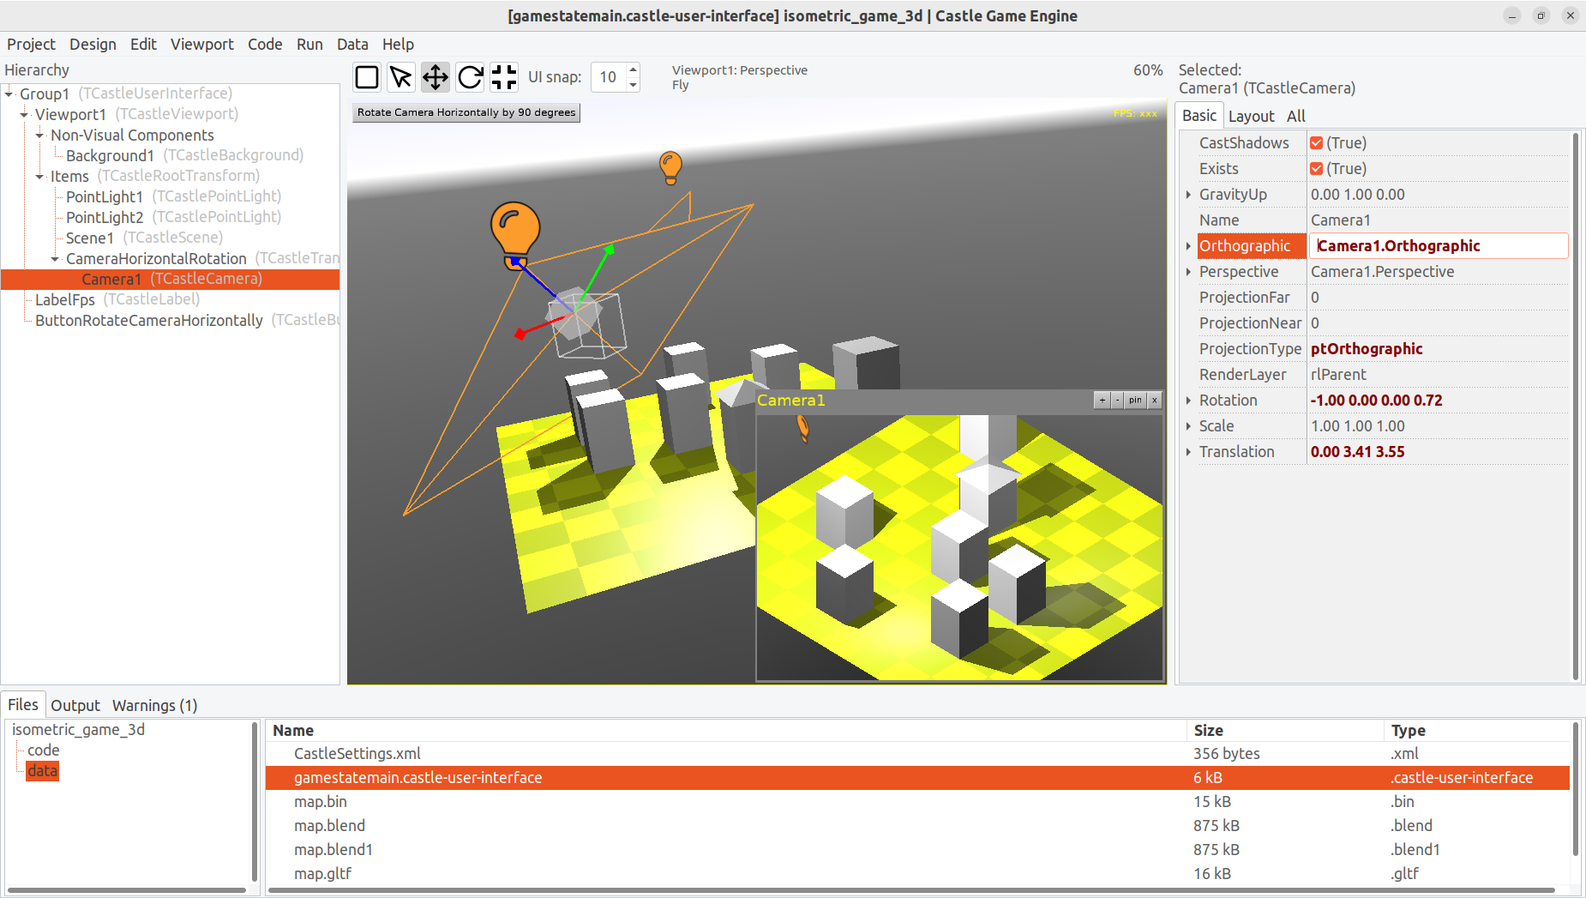Activate the translate/move tool

pyautogui.click(x=436, y=77)
